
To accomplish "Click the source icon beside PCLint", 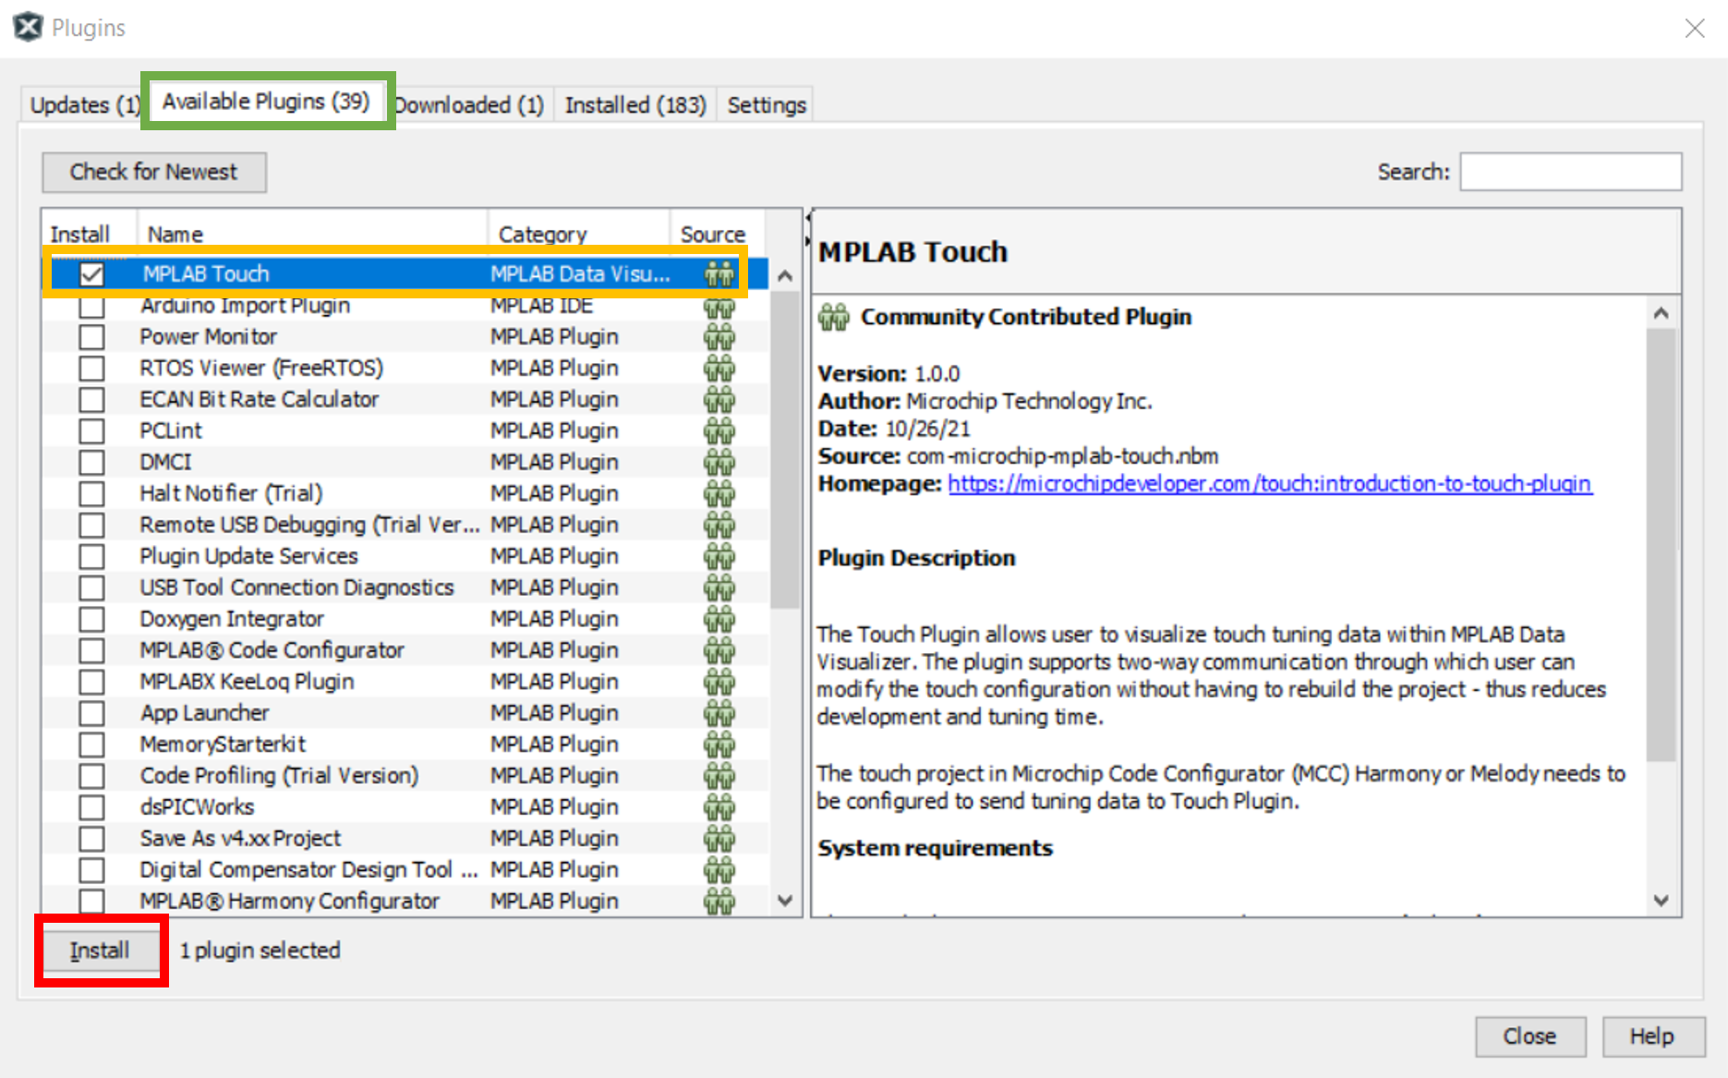I will coord(719,431).
